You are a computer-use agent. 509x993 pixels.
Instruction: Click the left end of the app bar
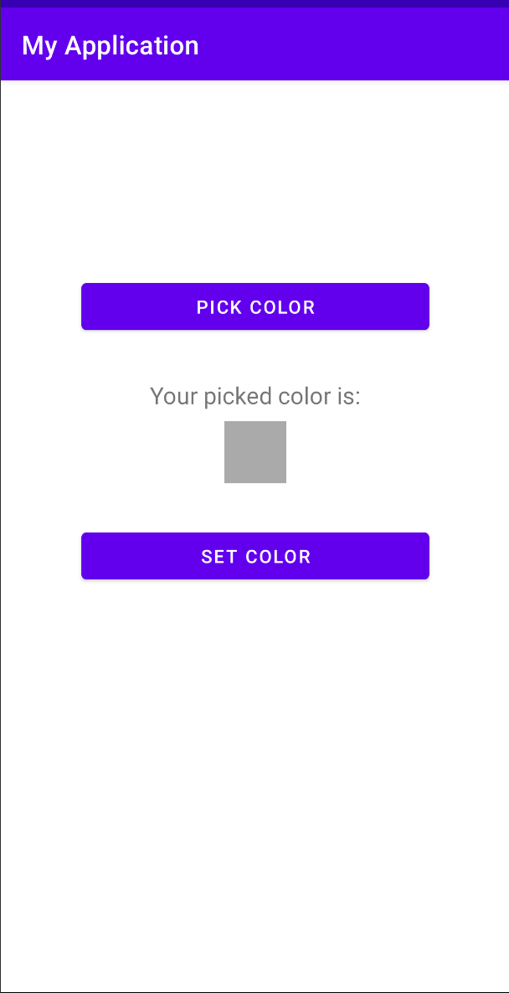pyautogui.click(x=25, y=46)
